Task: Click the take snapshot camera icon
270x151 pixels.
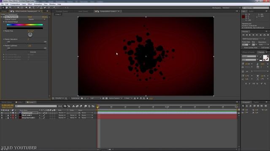Action: [x=82, y=98]
